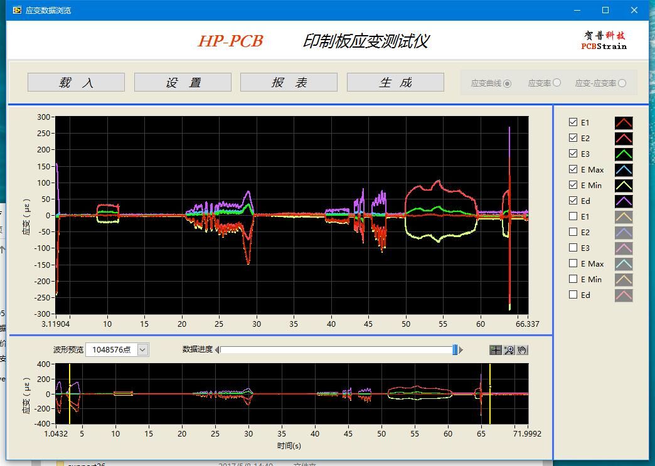Uncheck the first (checked) E1 checkbox
This screenshot has height=466, width=655.
click(573, 122)
